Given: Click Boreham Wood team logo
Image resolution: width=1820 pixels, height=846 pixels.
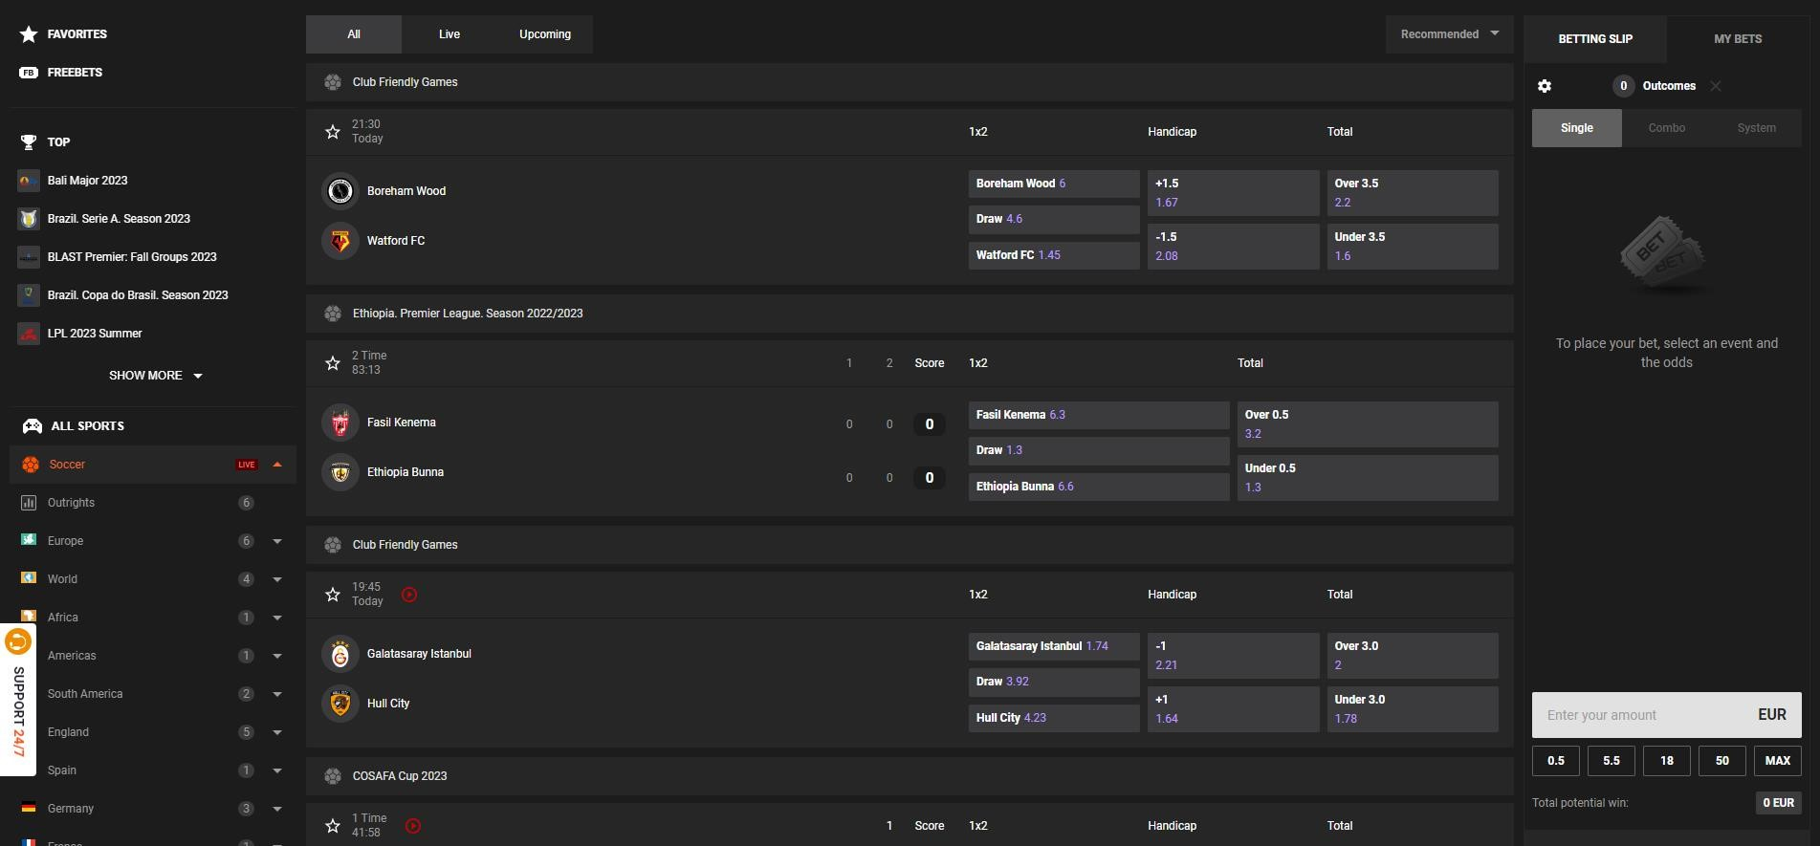Looking at the screenshot, I should pyautogui.click(x=340, y=191).
